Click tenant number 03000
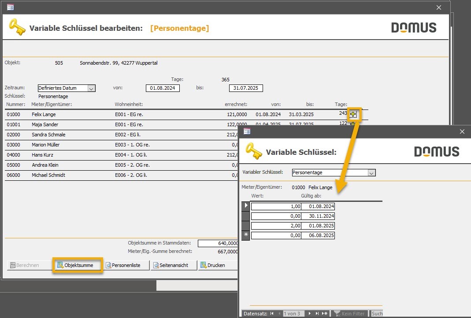471x318 pixels. pos(14,145)
